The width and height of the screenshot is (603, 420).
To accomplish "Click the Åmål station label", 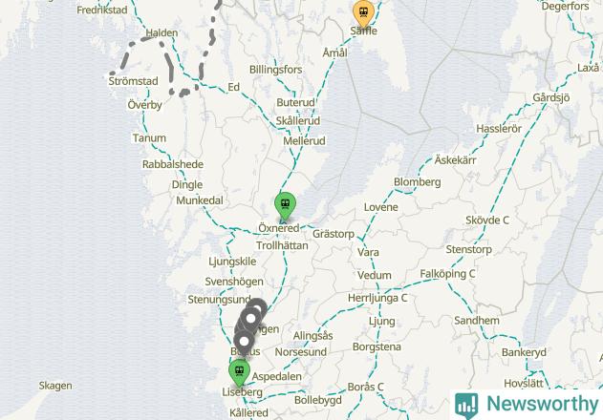I will (x=335, y=52).
